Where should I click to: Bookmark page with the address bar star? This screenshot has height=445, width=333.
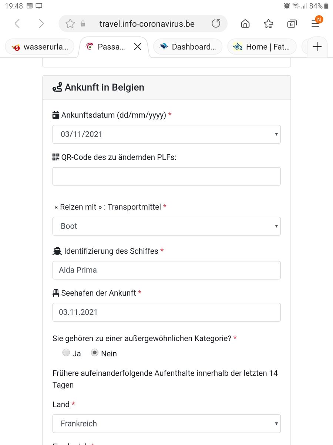tap(70, 24)
